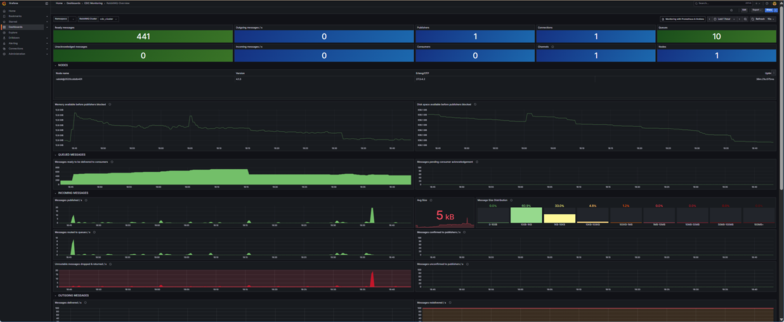Click the search input in top bar
The image size is (784, 322).
pyautogui.click(x=720, y=3)
